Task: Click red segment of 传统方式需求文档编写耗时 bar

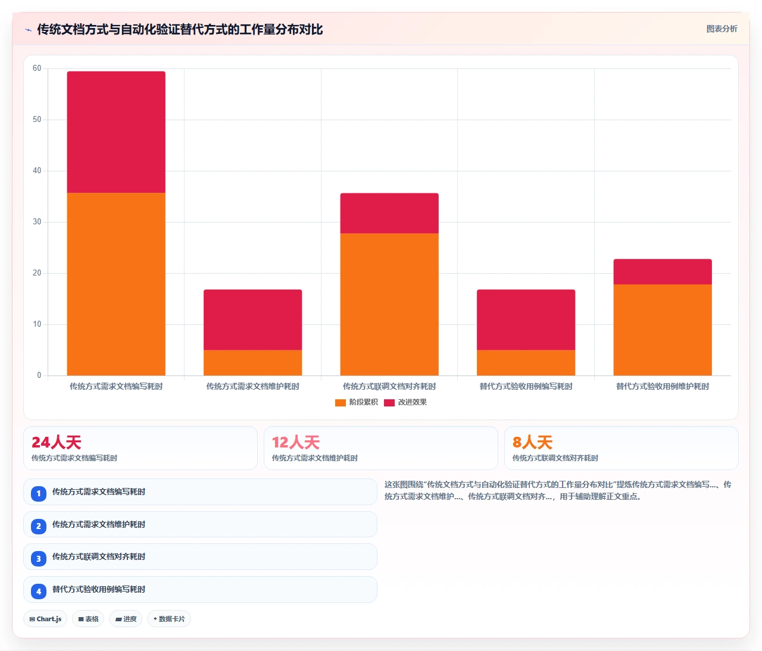Action: tap(116, 132)
